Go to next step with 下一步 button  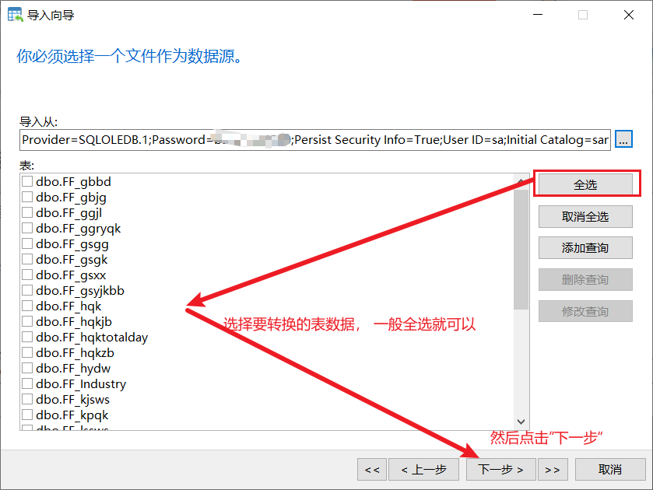(500, 470)
